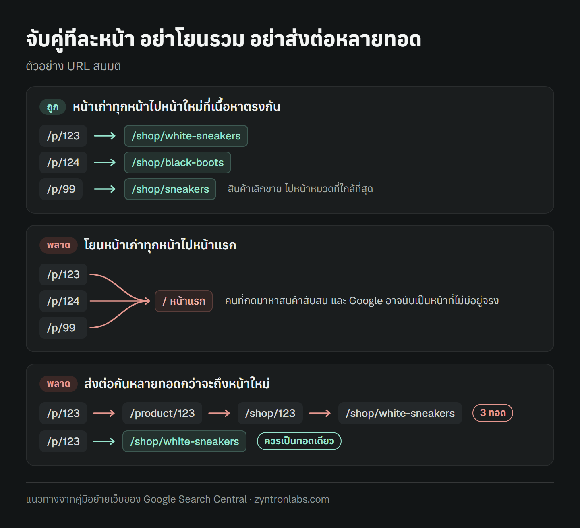Image resolution: width=580 pixels, height=528 pixels.
Task: Click footer text mentioning Google Search Central
Action: (x=178, y=499)
